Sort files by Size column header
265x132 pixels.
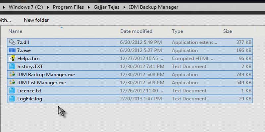click(227, 31)
